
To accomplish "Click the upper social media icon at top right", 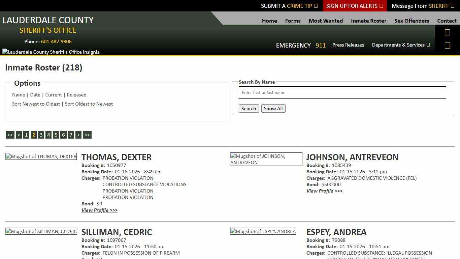I will point(447,32).
